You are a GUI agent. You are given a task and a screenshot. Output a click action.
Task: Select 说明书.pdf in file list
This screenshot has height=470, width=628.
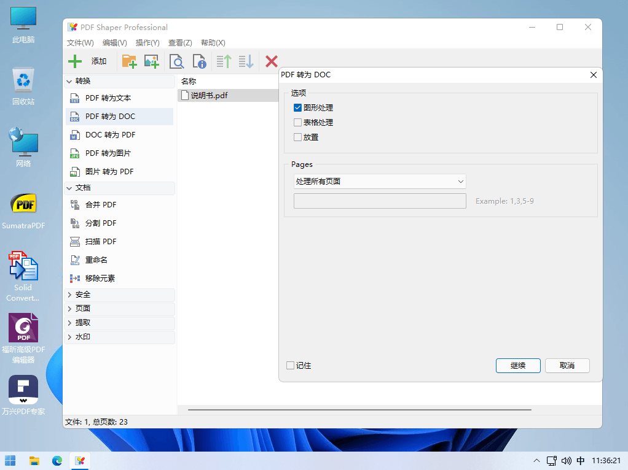pos(228,95)
